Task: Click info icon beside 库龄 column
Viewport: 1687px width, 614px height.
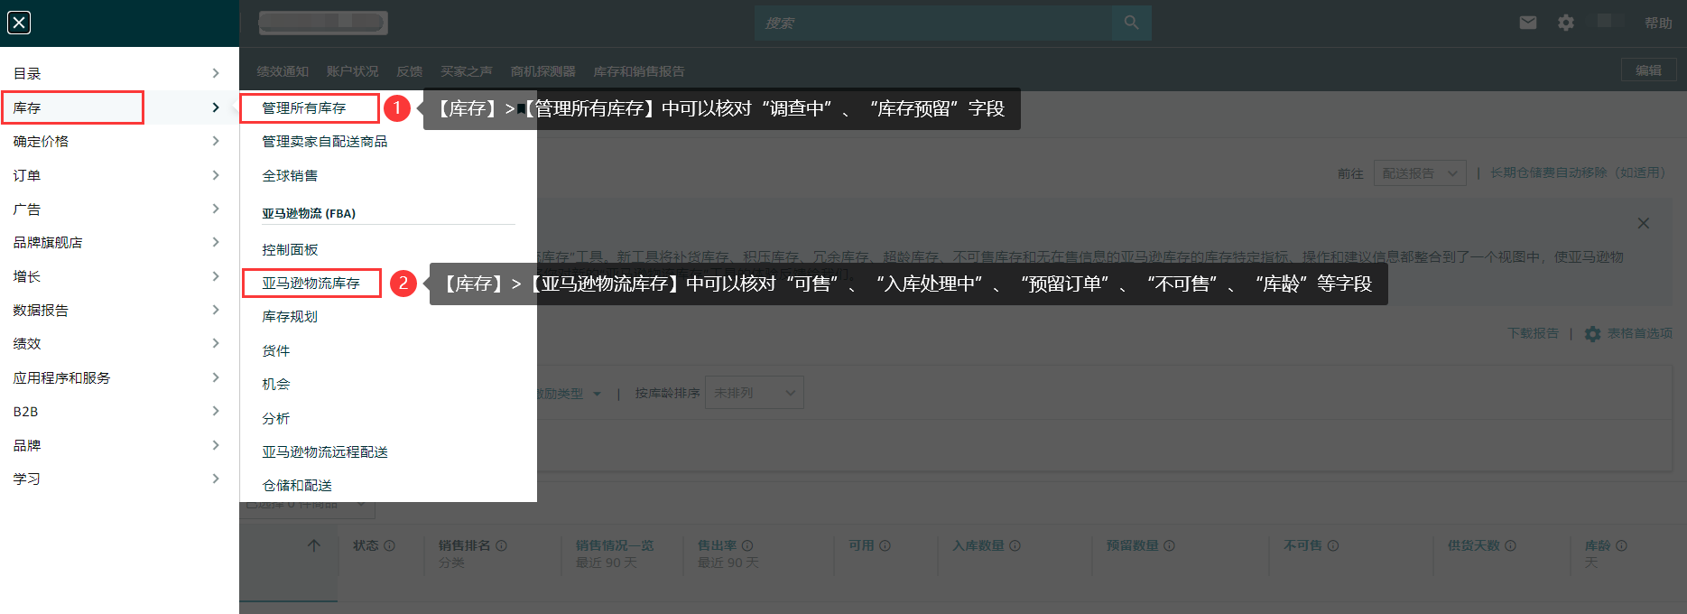Action: 1621,545
